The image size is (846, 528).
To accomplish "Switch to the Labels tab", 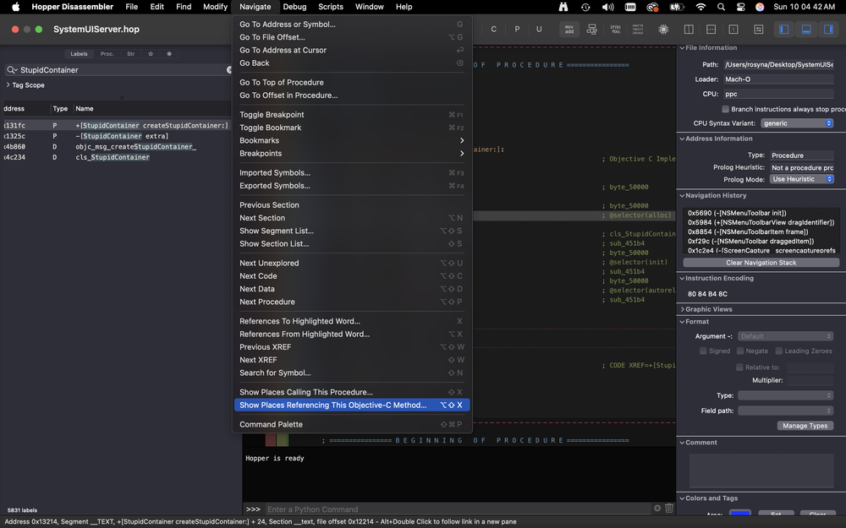I will 79,54.
